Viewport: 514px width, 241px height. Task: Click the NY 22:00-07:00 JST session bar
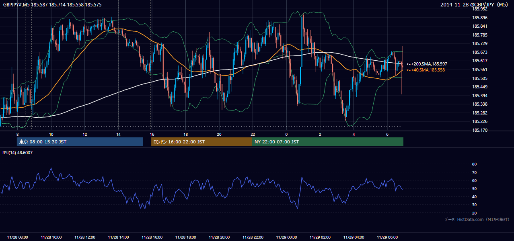(x=328, y=142)
